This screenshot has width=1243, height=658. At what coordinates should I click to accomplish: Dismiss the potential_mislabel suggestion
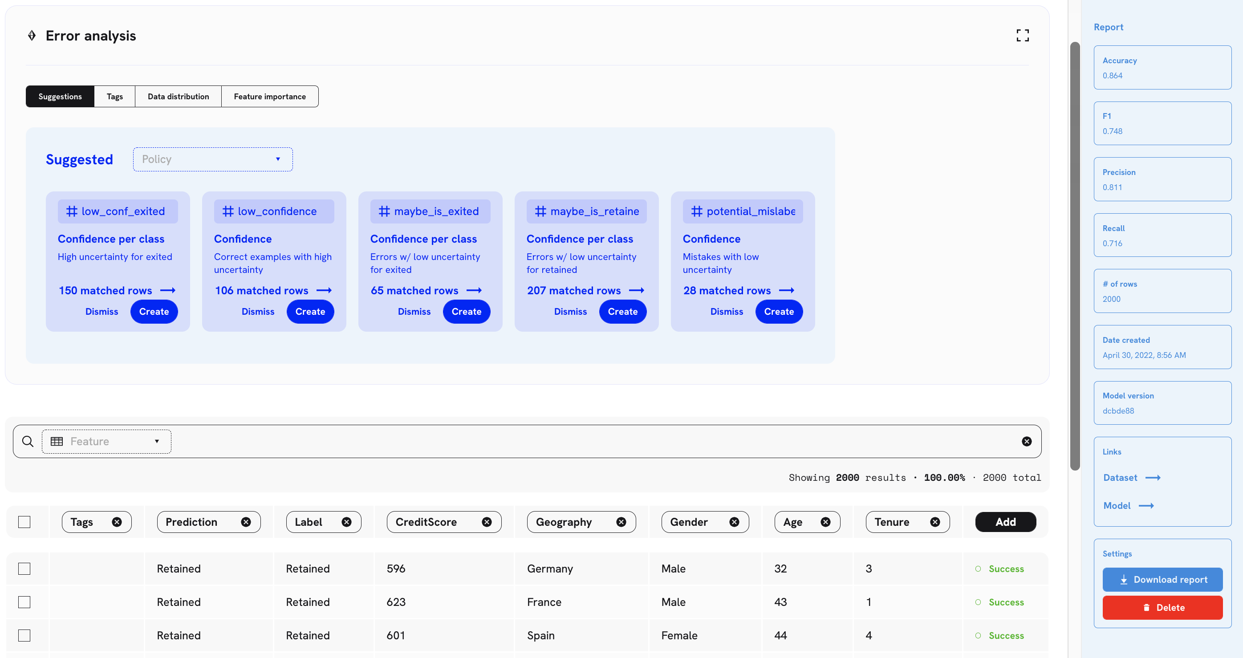pos(726,312)
